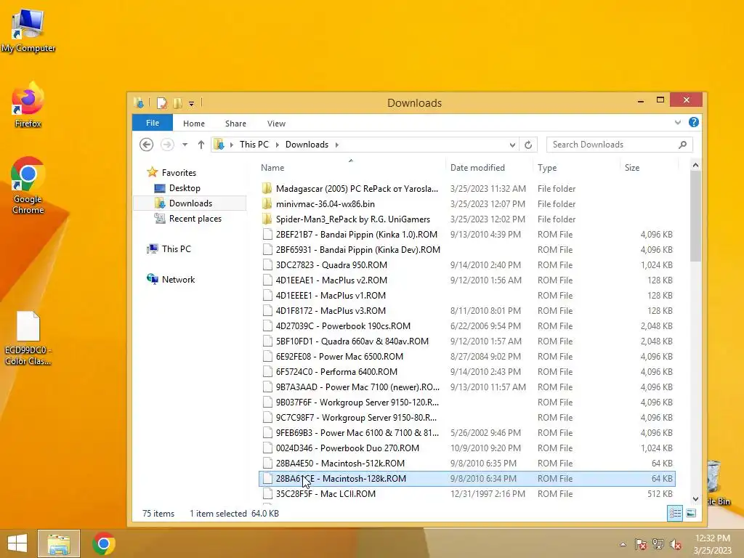The width and height of the screenshot is (744, 558).
Task: Switch to Large icons view layout
Action: pyautogui.click(x=691, y=513)
